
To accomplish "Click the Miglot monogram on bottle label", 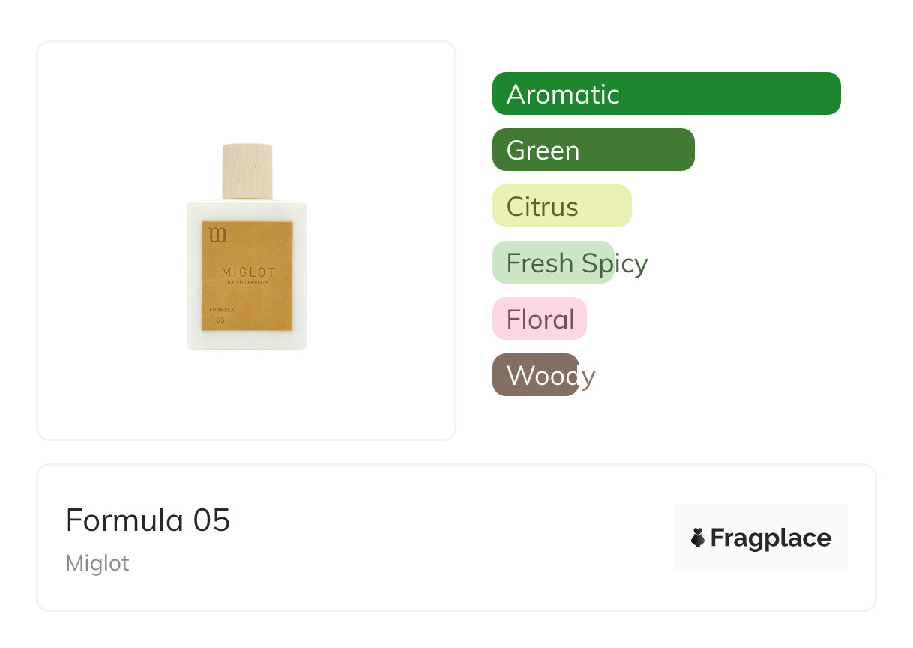I will [x=218, y=235].
